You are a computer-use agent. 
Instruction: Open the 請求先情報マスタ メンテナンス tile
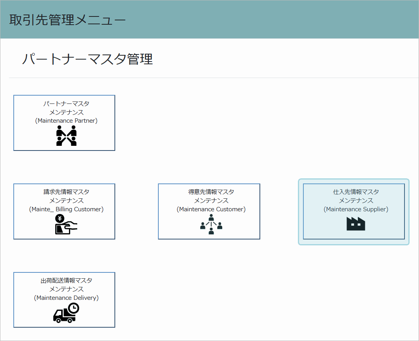coord(64,211)
